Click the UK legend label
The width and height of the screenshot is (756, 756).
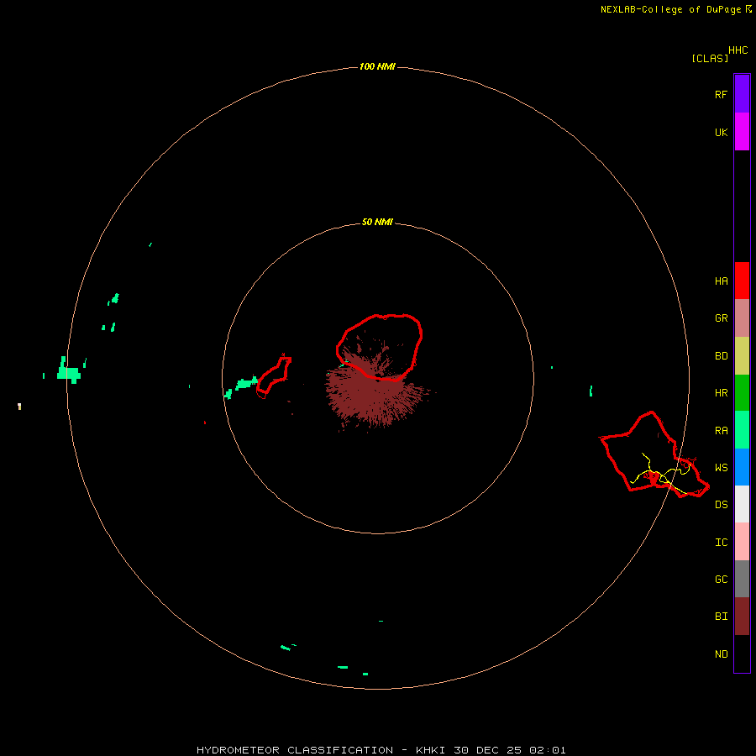click(x=721, y=133)
